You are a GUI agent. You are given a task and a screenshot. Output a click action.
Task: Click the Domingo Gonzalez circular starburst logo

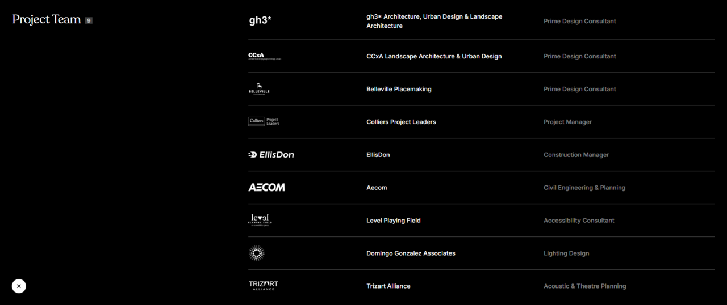click(257, 253)
